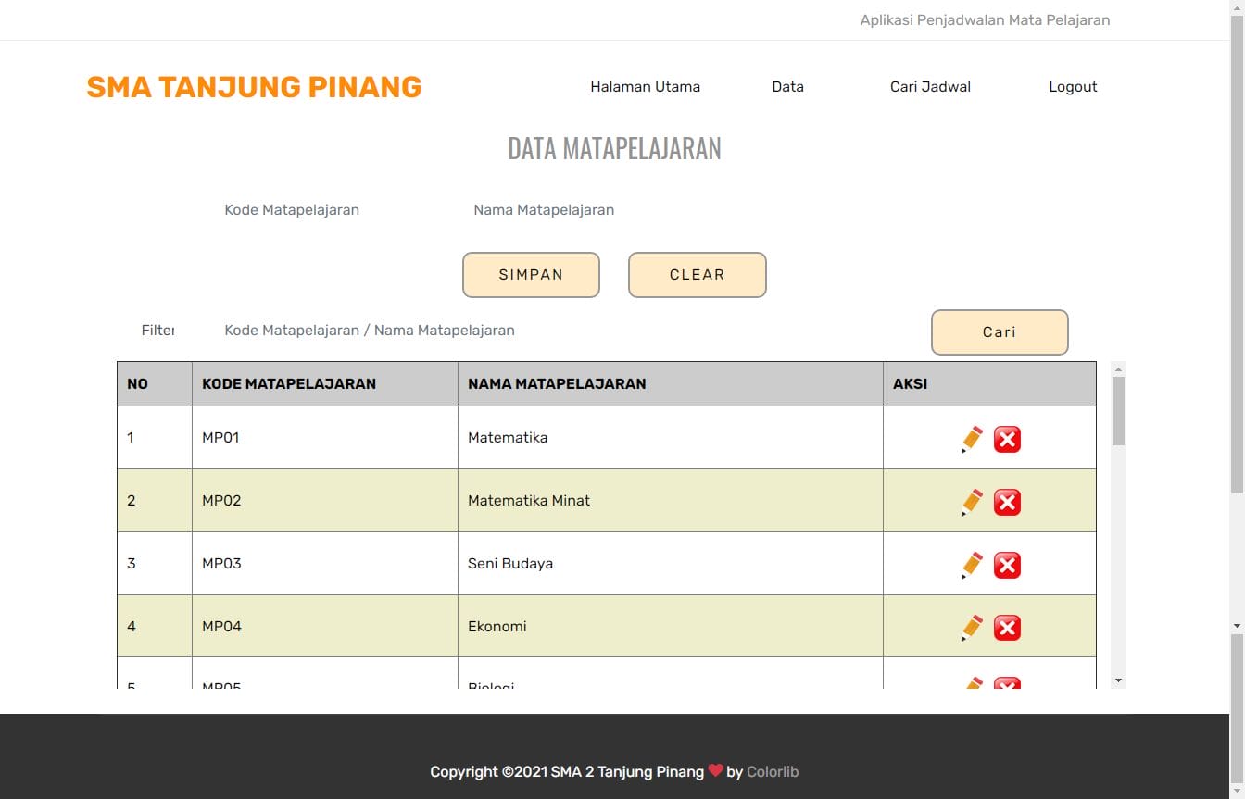Open the Data menu item
Image resolution: width=1245 pixels, height=799 pixels.
(x=787, y=87)
